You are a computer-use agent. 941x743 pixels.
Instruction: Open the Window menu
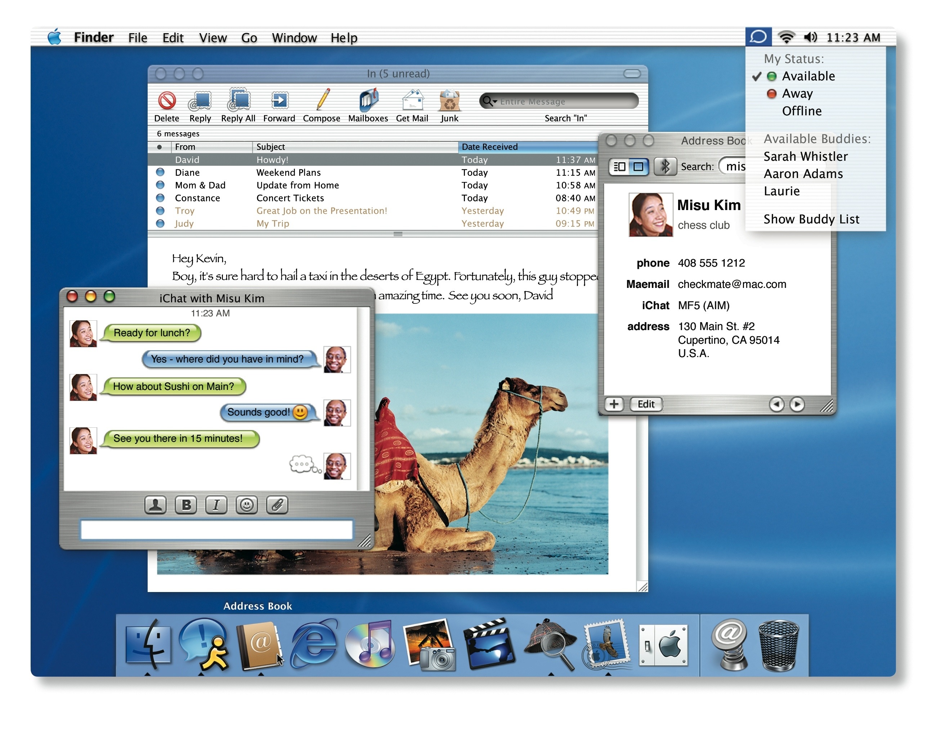(294, 38)
